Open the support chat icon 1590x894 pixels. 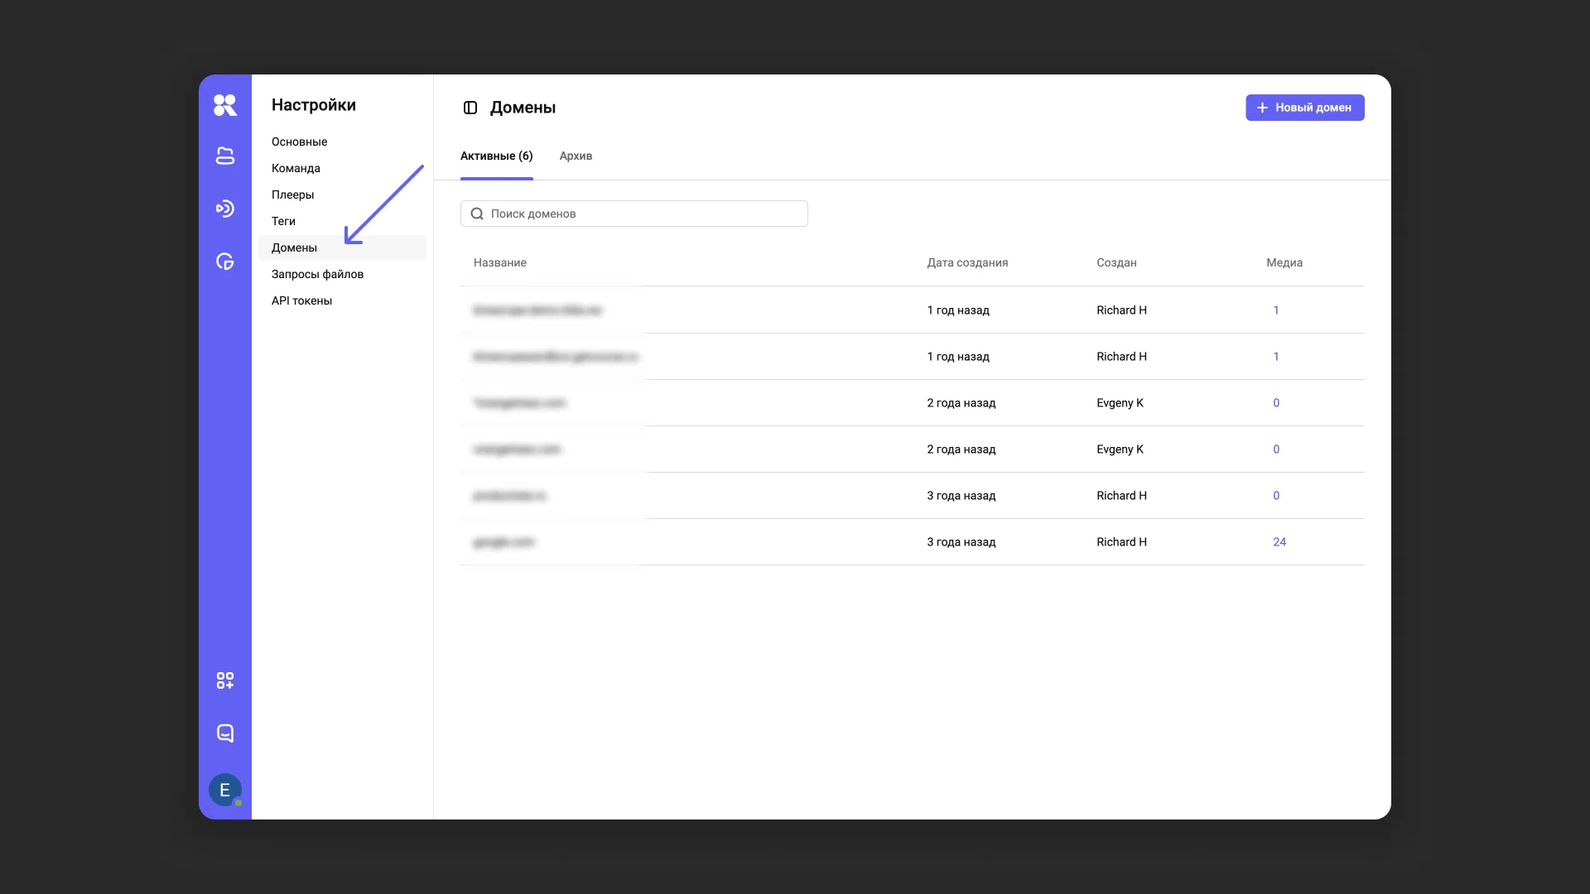tap(224, 733)
